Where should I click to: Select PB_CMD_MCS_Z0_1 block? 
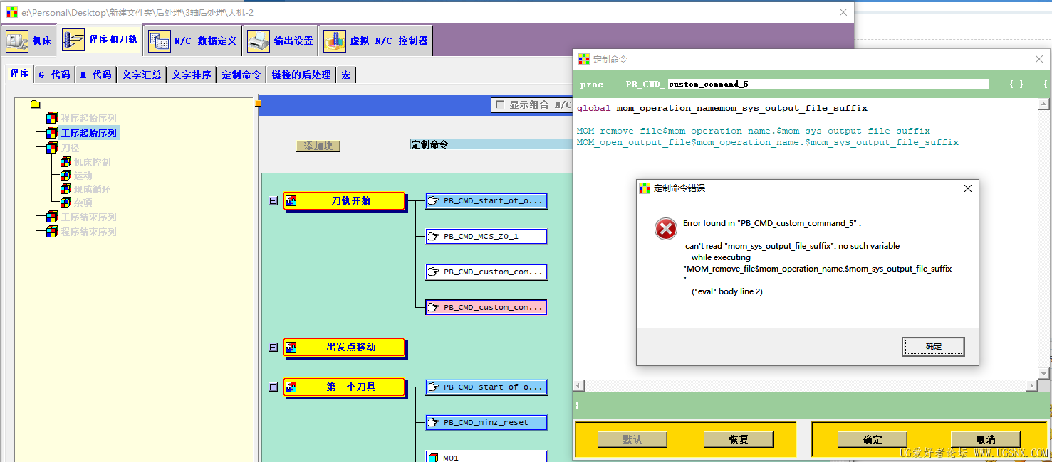[486, 236]
